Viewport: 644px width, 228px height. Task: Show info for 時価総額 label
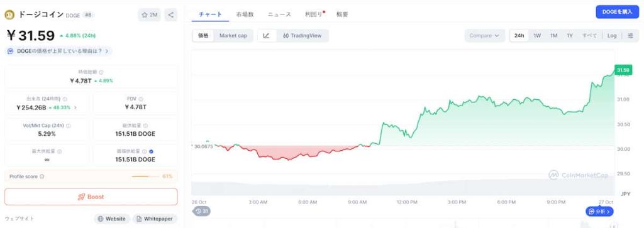click(101, 72)
